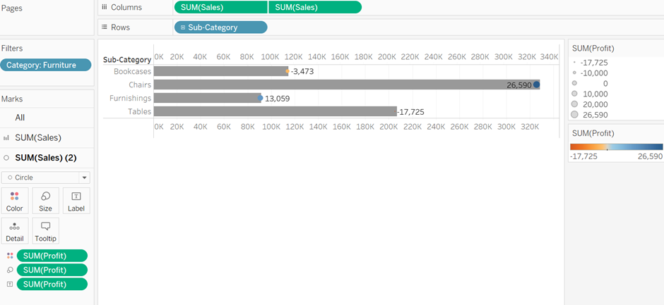The image size is (664, 305).
Task: Click the Pages shelf title
Action: [x=11, y=8]
